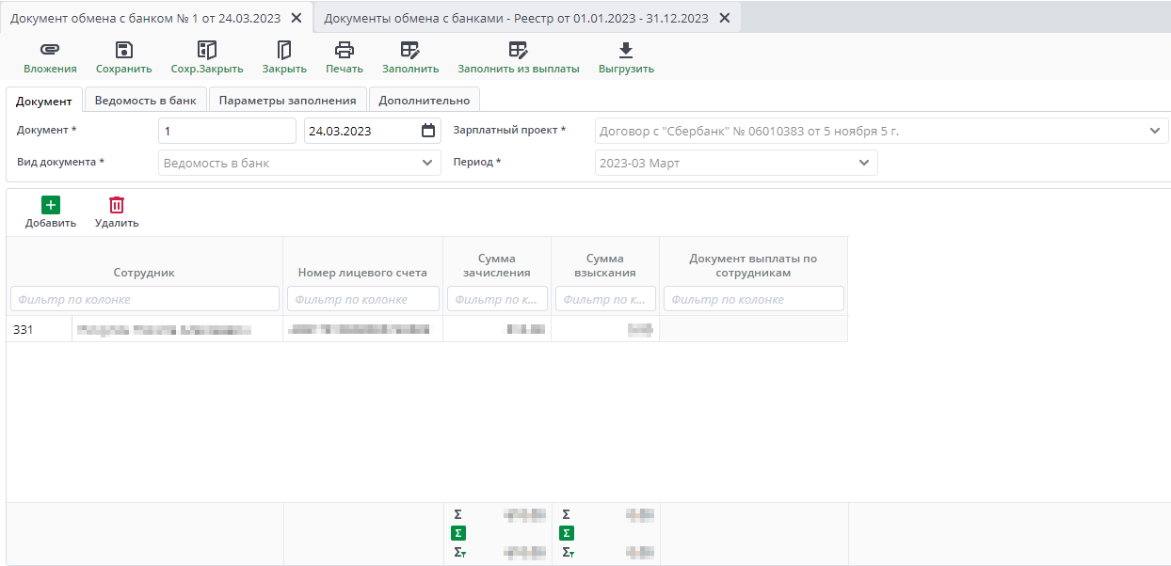Close the Документы обмена с банками tab
Screen dimensions: 1171x566
click(x=724, y=18)
